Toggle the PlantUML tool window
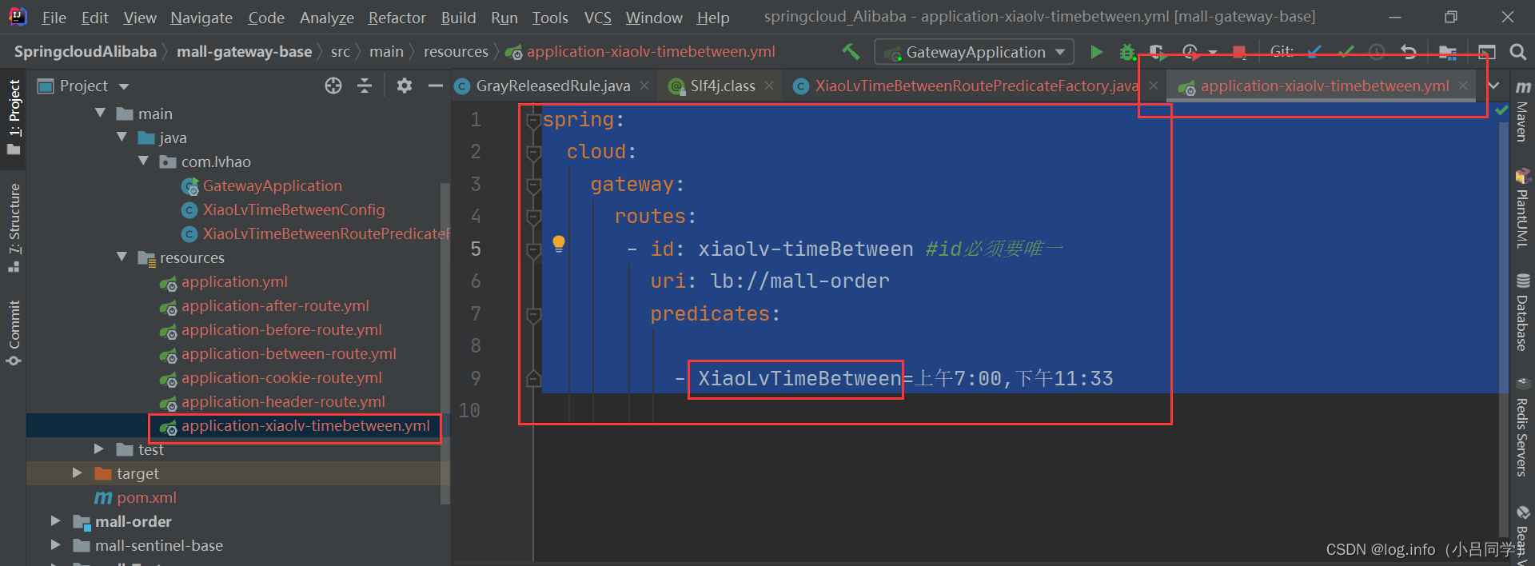The height and width of the screenshot is (566, 1535). [x=1523, y=209]
